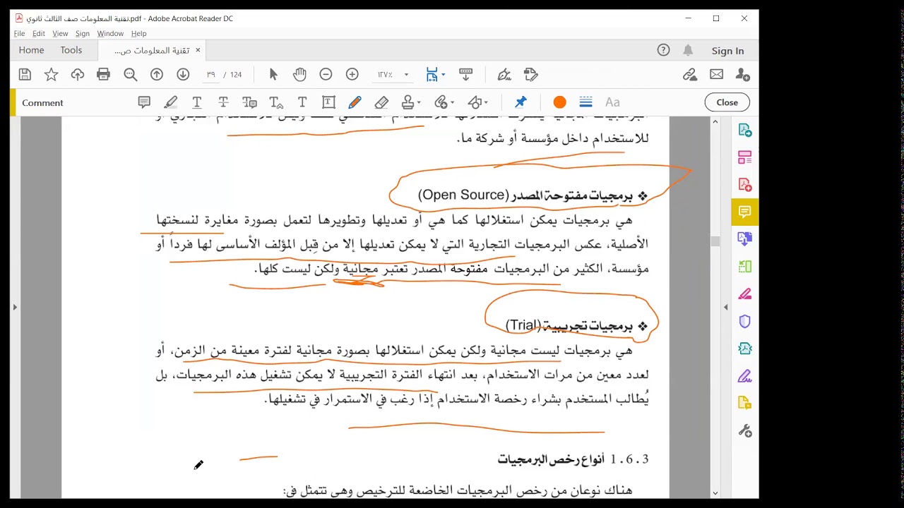Open stamp tool dropdown
This screenshot has width=904, height=508.
[411, 102]
